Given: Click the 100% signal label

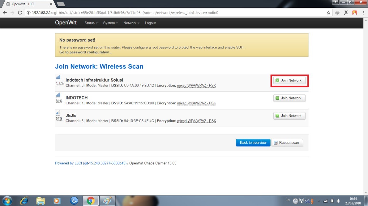Looking at the screenshot, I should [x=60, y=83].
